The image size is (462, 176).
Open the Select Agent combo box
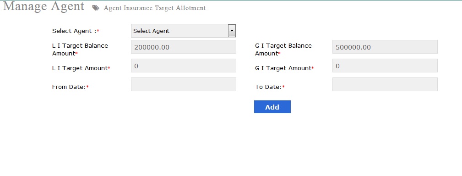[183, 31]
